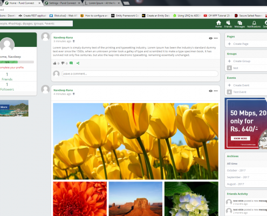Select 'September - 2017' archive
This screenshot has height=216, width=267.
coord(238,177)
